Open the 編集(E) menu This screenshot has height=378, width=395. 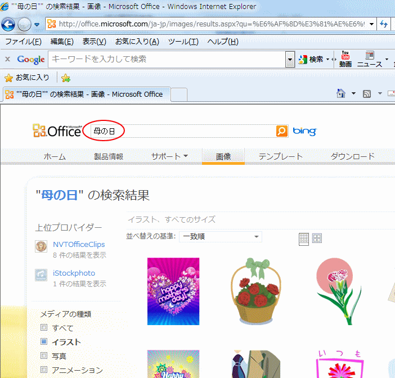click(x=62, y=42)
